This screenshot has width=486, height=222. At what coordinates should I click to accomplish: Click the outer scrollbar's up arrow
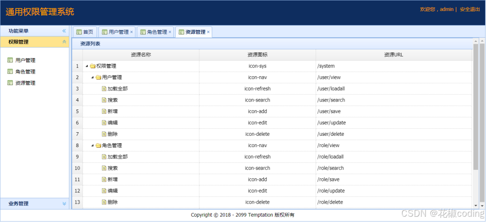click(x=482, y=41)
